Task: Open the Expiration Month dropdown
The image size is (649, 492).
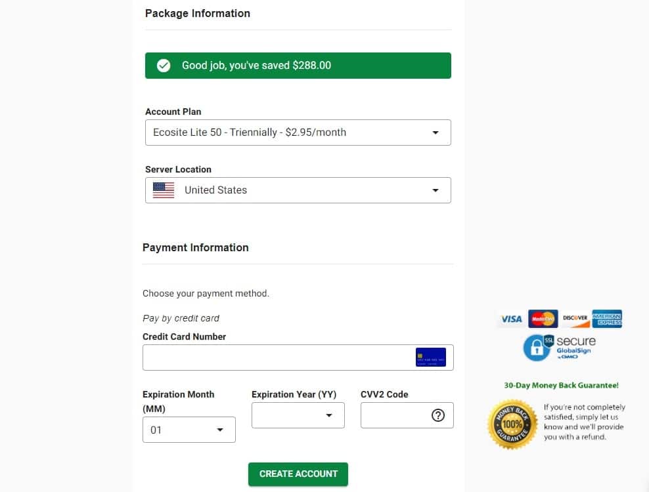Action: [x=189, y=430]
